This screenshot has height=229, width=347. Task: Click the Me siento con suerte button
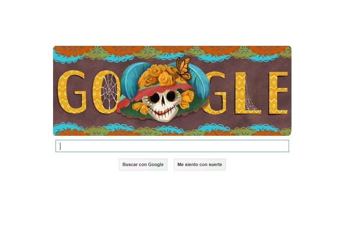[x=200, y=164]
